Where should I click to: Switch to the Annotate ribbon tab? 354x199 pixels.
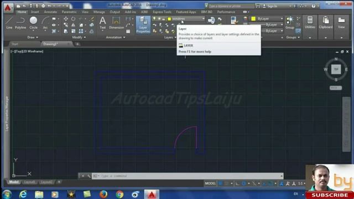[50, 12]
